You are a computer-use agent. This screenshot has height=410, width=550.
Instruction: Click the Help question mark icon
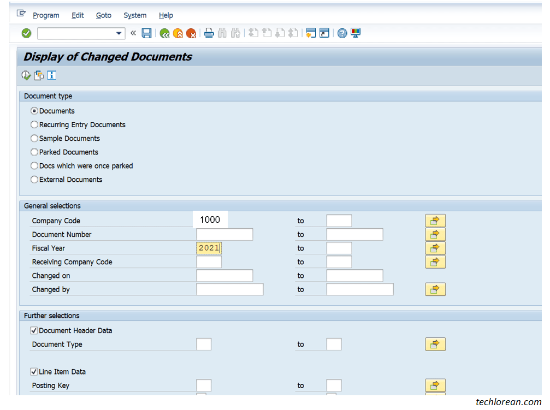pos(342,33)
